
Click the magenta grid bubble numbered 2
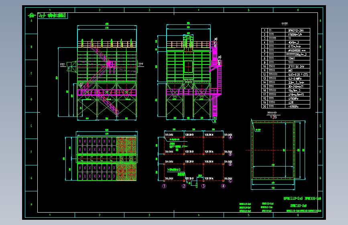pos(184,186)
